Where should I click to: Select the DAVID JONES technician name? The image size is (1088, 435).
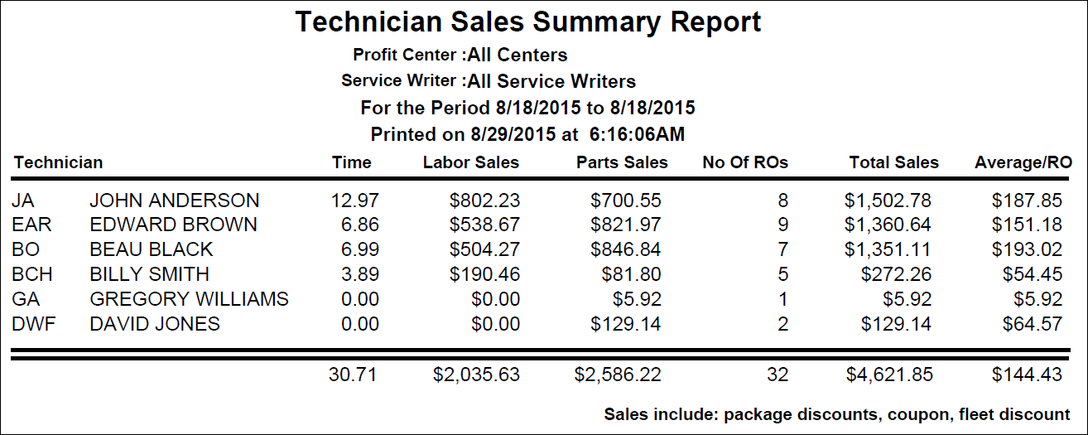(154, 324)
